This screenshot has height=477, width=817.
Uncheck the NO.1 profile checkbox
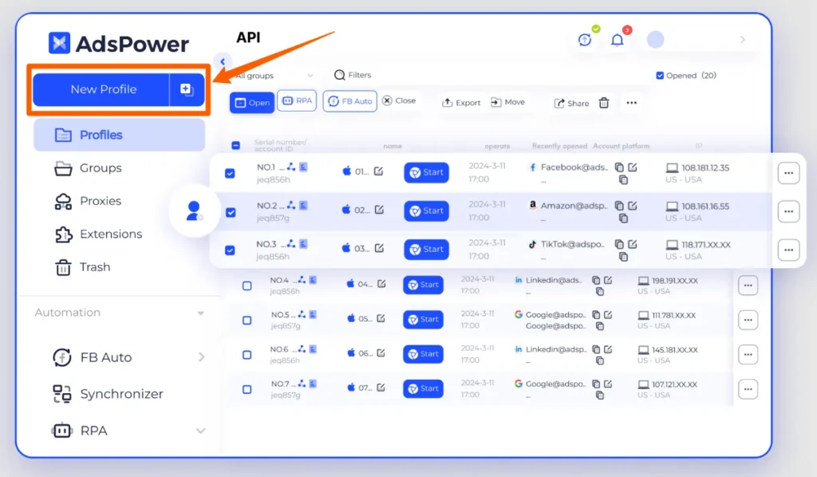pyautogui.click(x=230, y=173)
